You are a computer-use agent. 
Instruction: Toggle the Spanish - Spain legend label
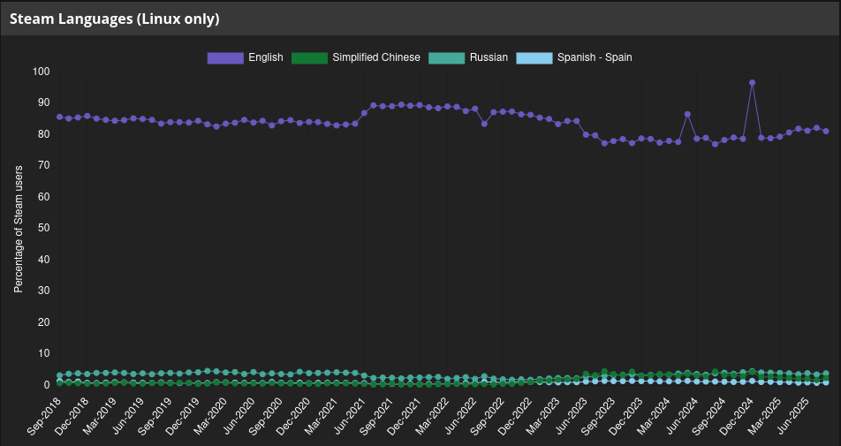pos(595,57)
